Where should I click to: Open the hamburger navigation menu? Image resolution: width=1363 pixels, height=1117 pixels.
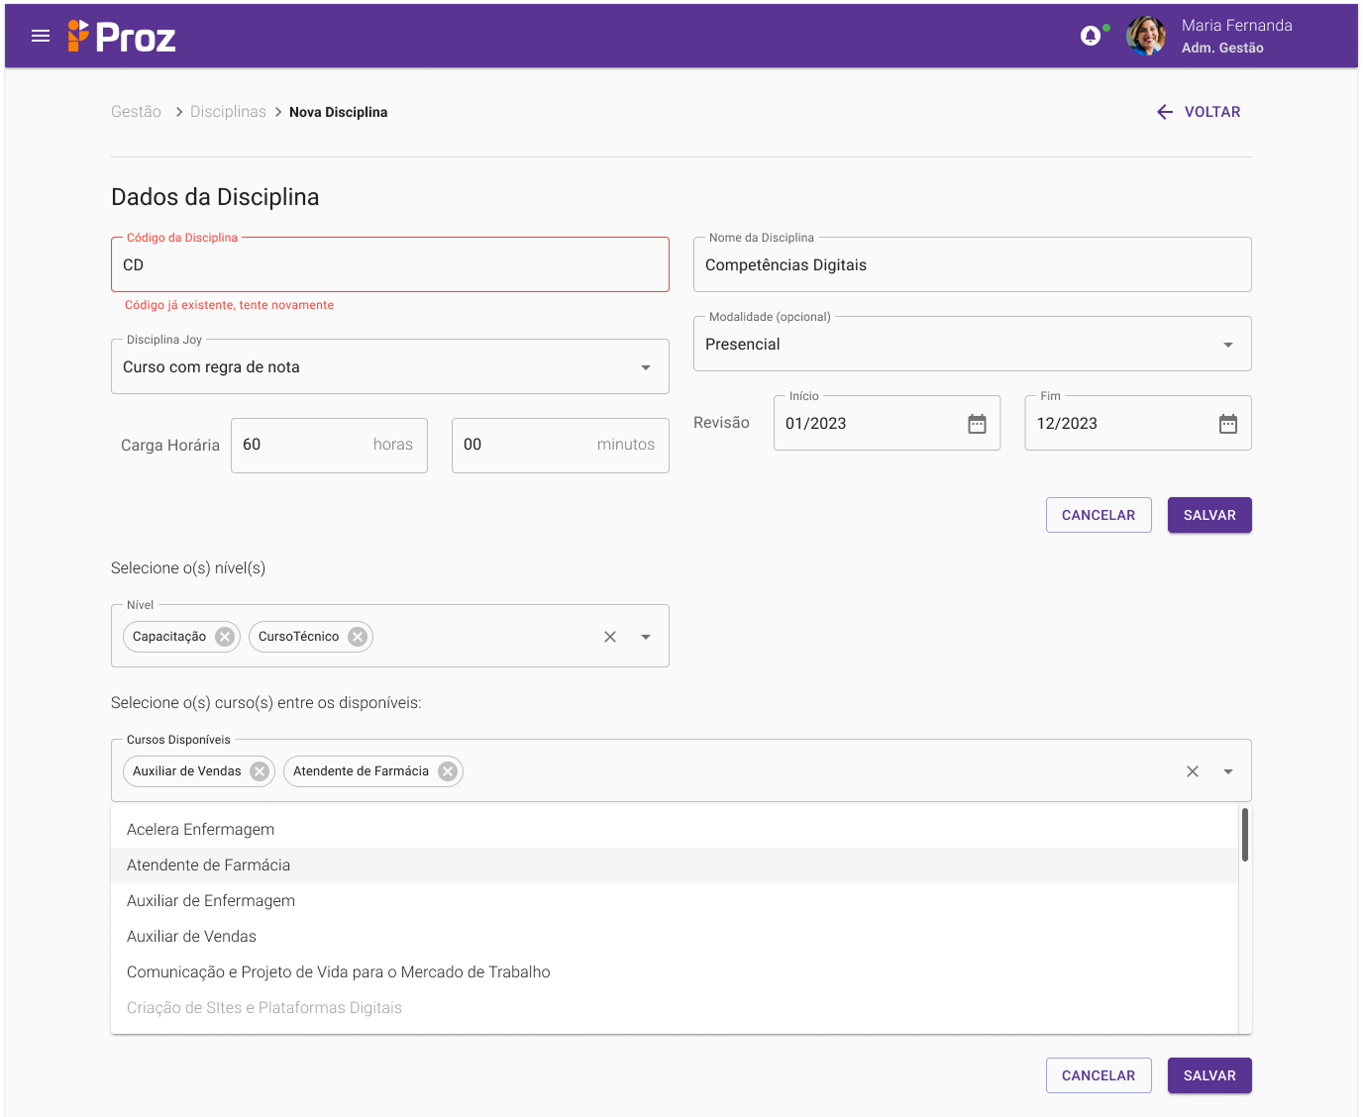pos(41,37)
